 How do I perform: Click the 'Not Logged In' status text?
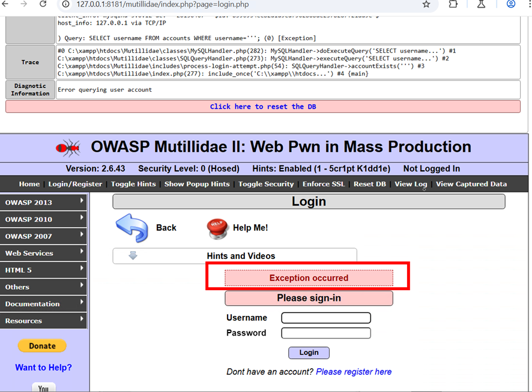432,168
